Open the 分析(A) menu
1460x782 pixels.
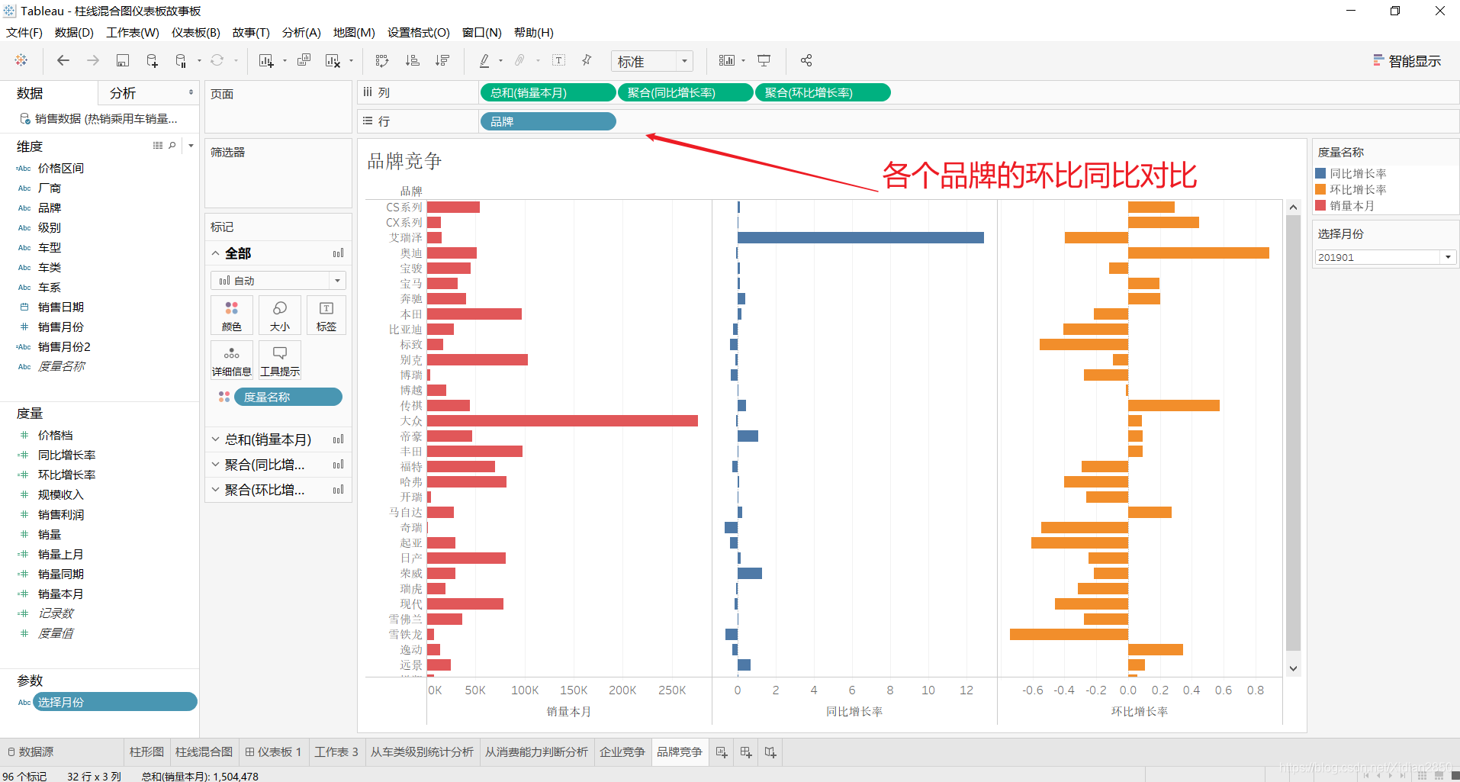(301, 32)
